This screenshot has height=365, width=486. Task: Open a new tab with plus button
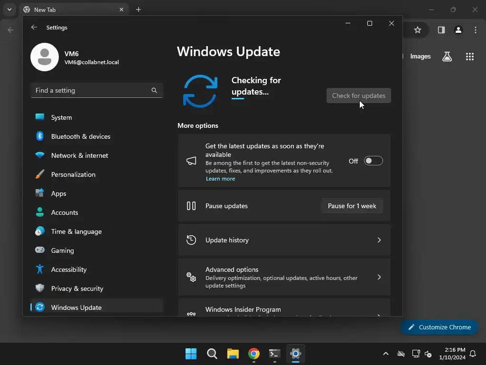tap(139, 10)
